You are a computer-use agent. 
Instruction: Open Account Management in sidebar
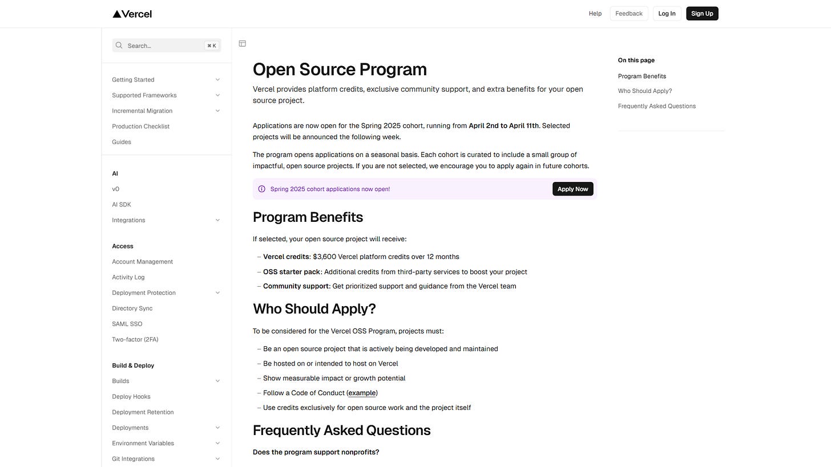pos(143,262)
